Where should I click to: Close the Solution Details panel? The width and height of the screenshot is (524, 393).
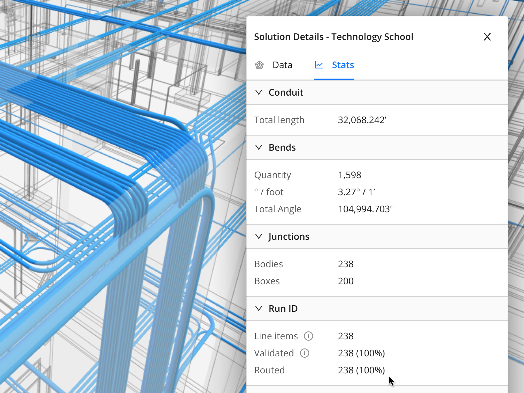(487, 37)
